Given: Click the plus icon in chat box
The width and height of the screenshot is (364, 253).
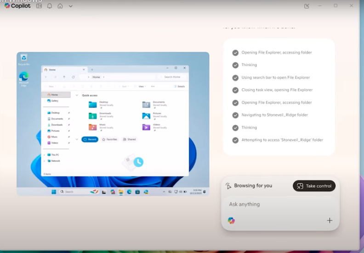Looking at the screenshot, I should click(x=330, y=220).
